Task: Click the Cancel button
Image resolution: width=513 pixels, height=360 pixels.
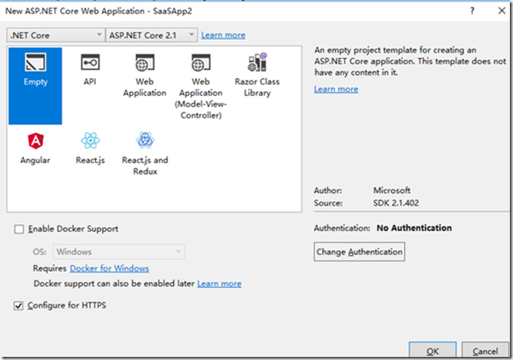Action: tap(485, 351)
